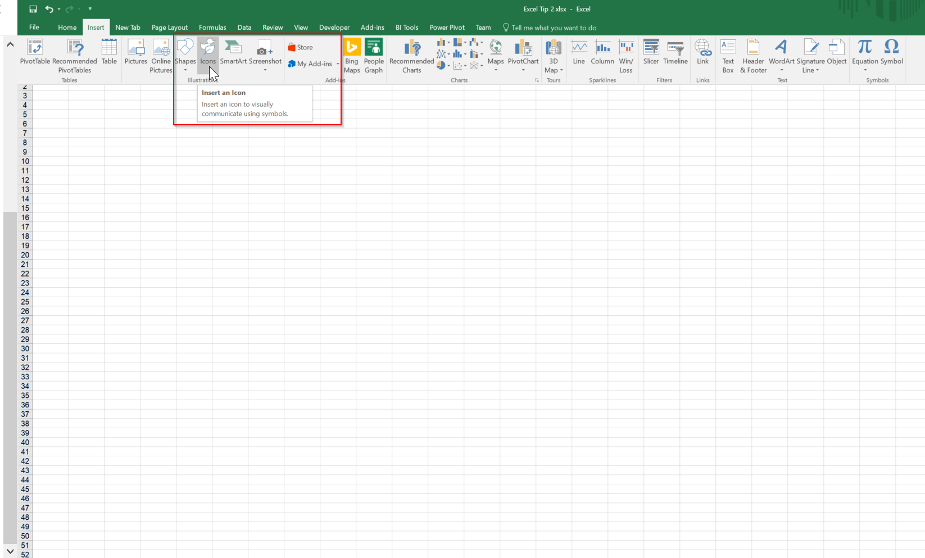Image resolution: width=925 pixels, height=558 pixels.
Task: Take a Screenshot
Action: click(x=264, y=53)
